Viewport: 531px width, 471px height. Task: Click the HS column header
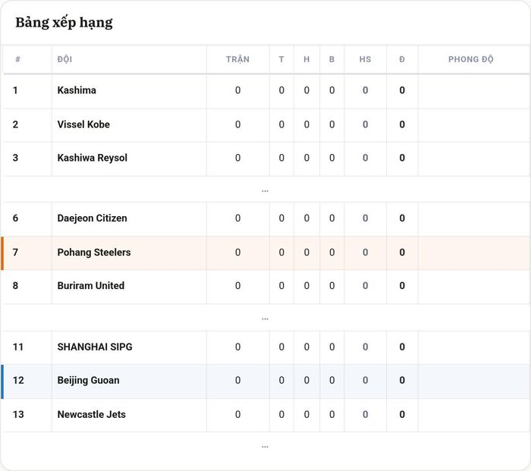[x=365, y=59]
